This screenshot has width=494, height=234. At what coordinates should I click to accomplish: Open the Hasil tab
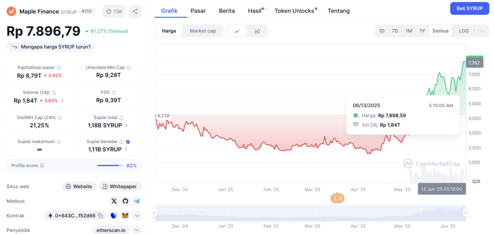click(256, 11)
